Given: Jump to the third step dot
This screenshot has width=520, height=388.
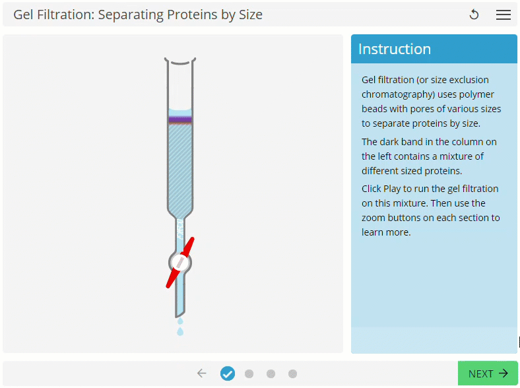Looking at the screenshot, I should pyautogui.click(x=271, y=373).
